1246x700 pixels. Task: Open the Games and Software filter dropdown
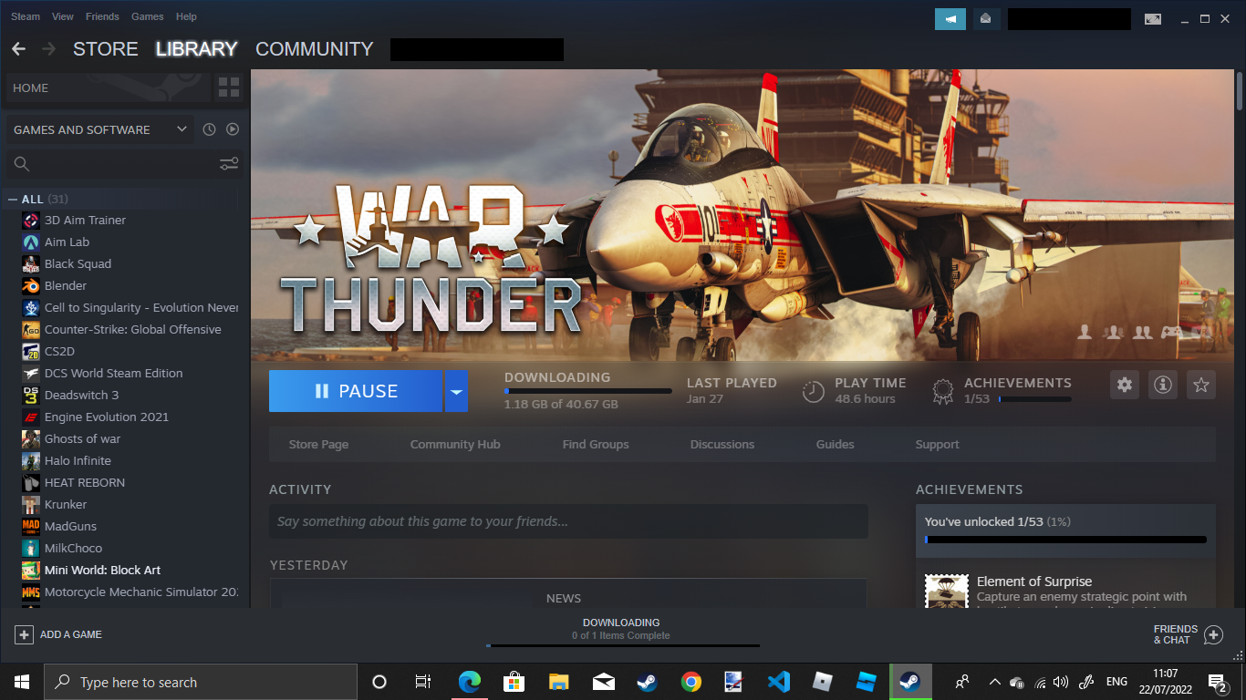(100, 129)
